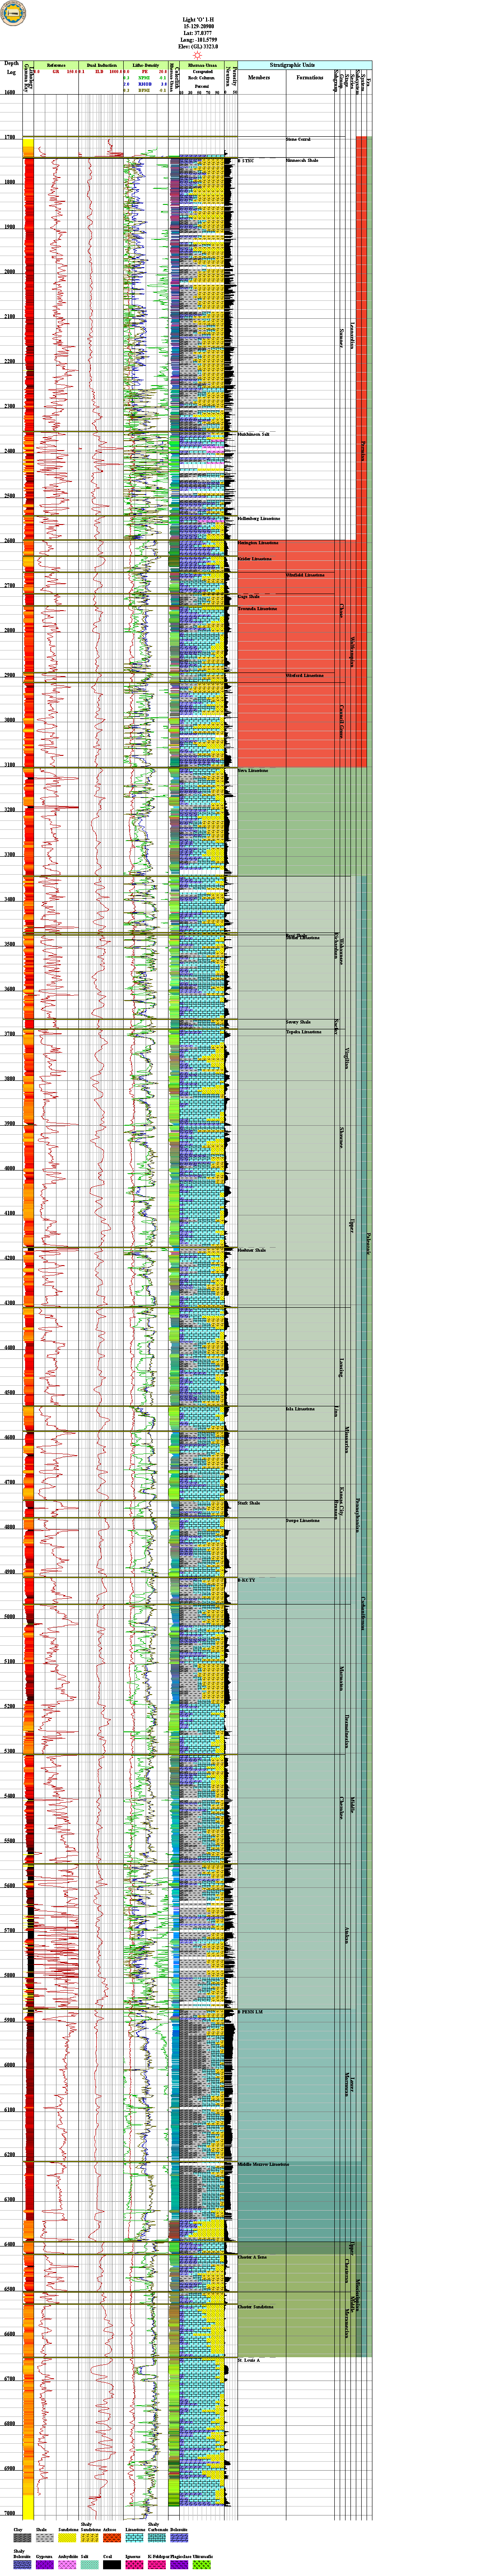The image size is (484, 2576).
Task: Click the Herington Limestone member label
Action: [x=258, y=543]
